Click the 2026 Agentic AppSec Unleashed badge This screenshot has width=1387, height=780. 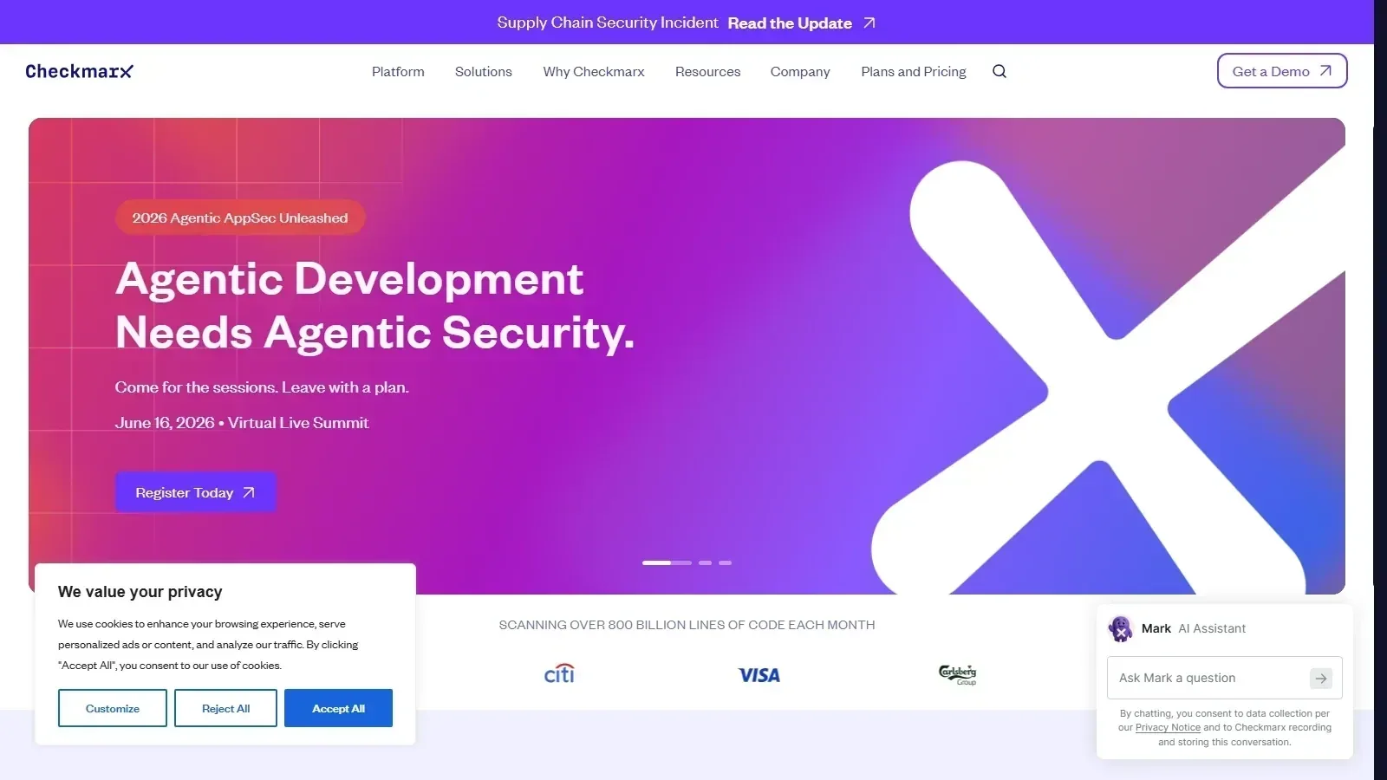coord(240,218)
